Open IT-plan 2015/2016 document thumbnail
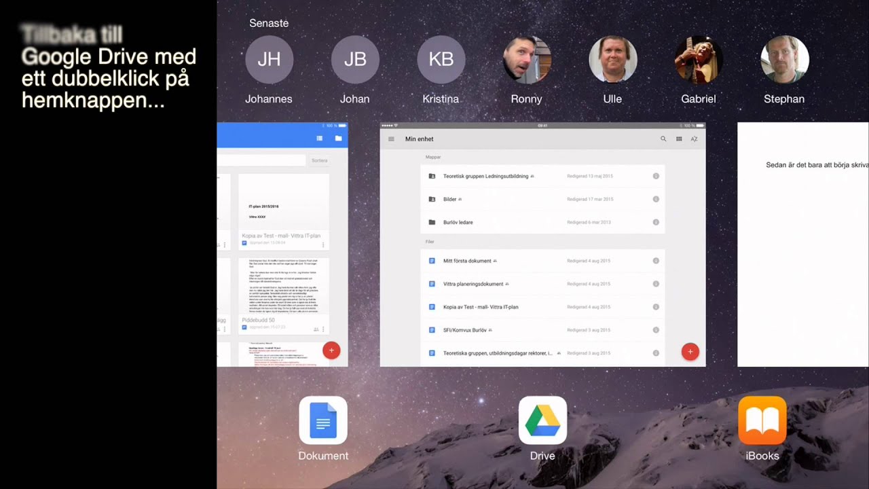Viewport: 869px width, 489px height. tap(284, 212)
